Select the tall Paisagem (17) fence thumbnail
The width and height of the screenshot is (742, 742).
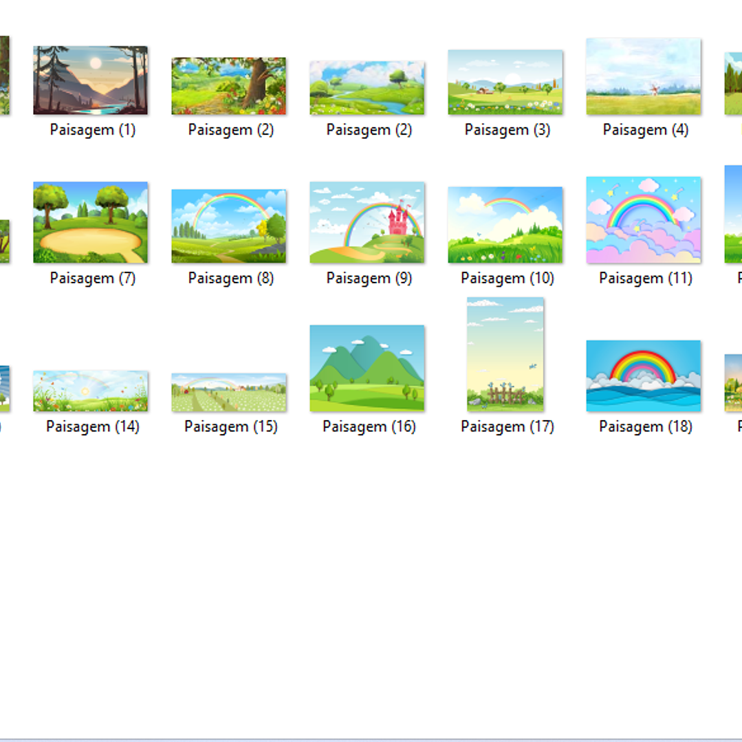505,354
